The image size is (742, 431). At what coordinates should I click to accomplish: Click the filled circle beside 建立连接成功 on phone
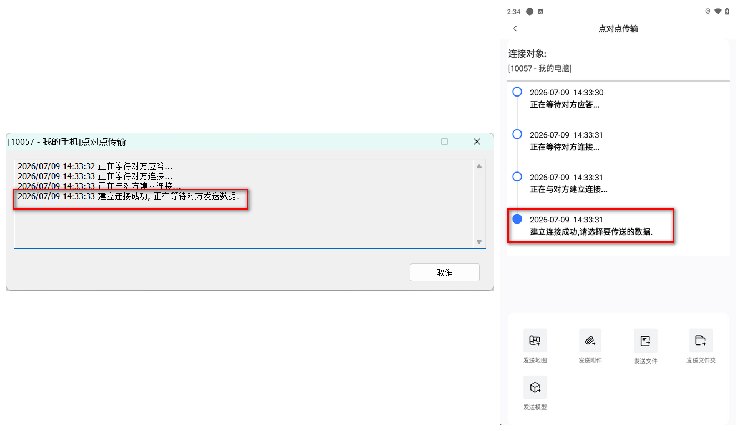point(517,219)
